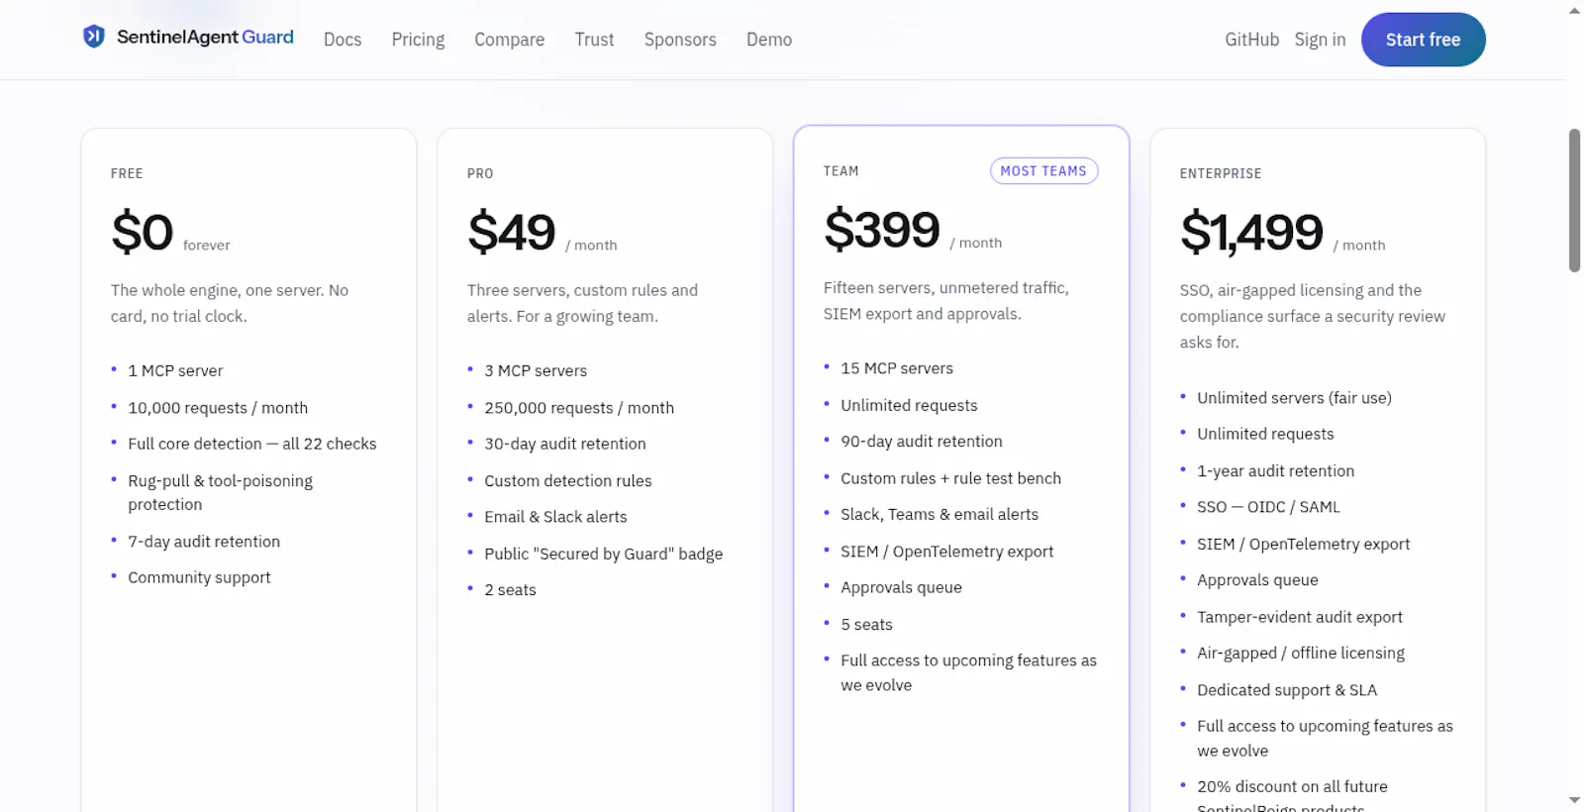Click the SIEM / OpenTelemetry export Team item

946,552
